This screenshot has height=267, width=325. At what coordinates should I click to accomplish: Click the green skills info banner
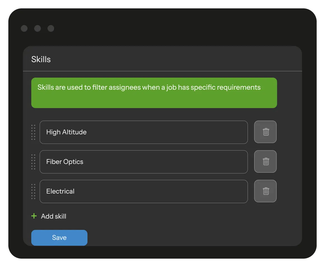click(x=154, y=93)
